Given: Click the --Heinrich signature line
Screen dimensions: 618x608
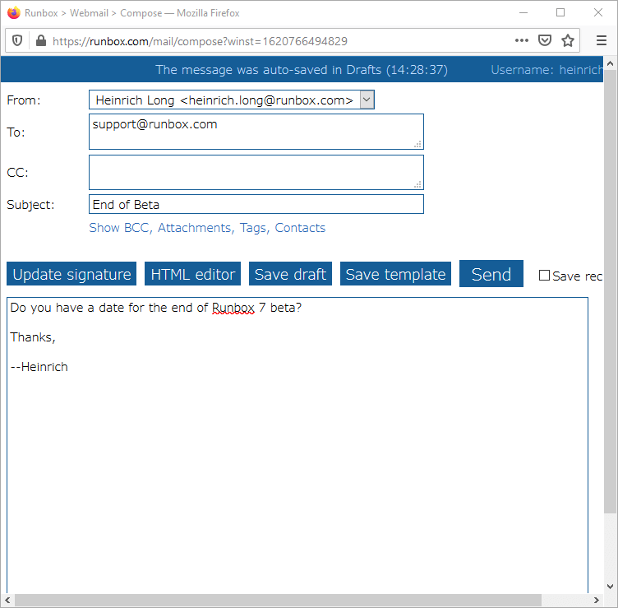Looking at the screenshot, I should [x=39, y=367].
